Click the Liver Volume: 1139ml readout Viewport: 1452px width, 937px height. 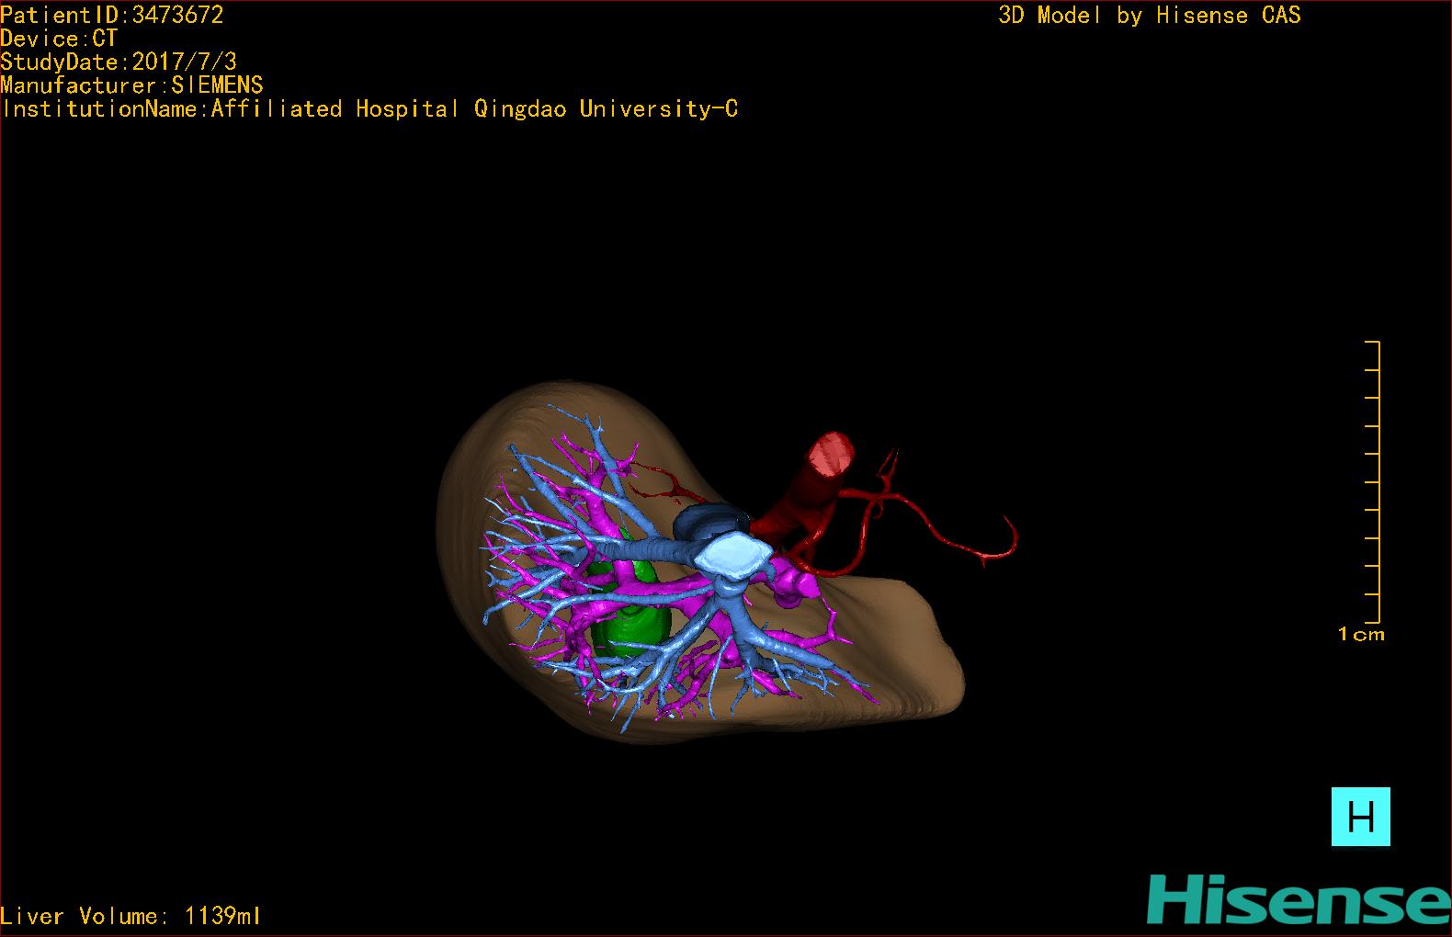[x=130, y=916]
